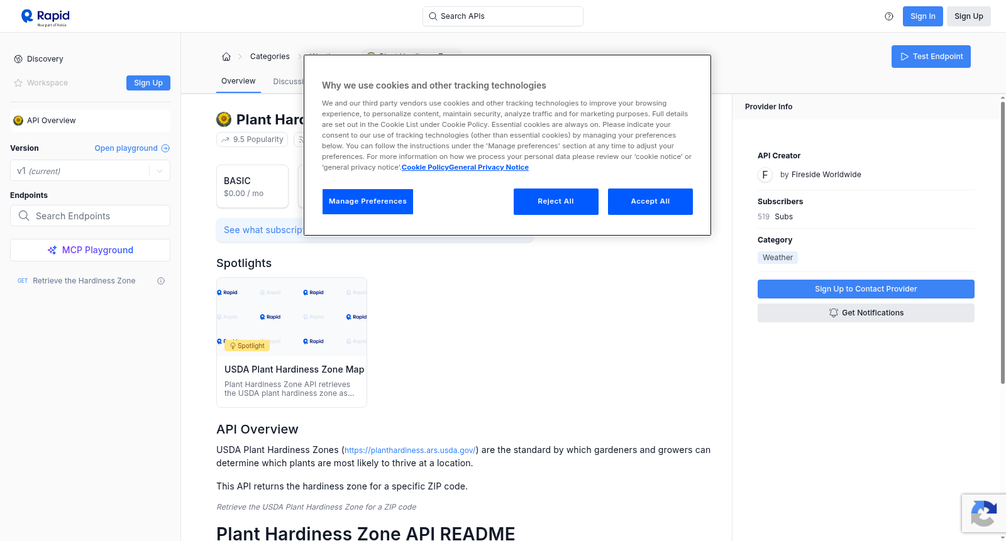Click the Provider Info heading
The height and width of the screenshot is (541, 1006).
(x=768, y=107)
